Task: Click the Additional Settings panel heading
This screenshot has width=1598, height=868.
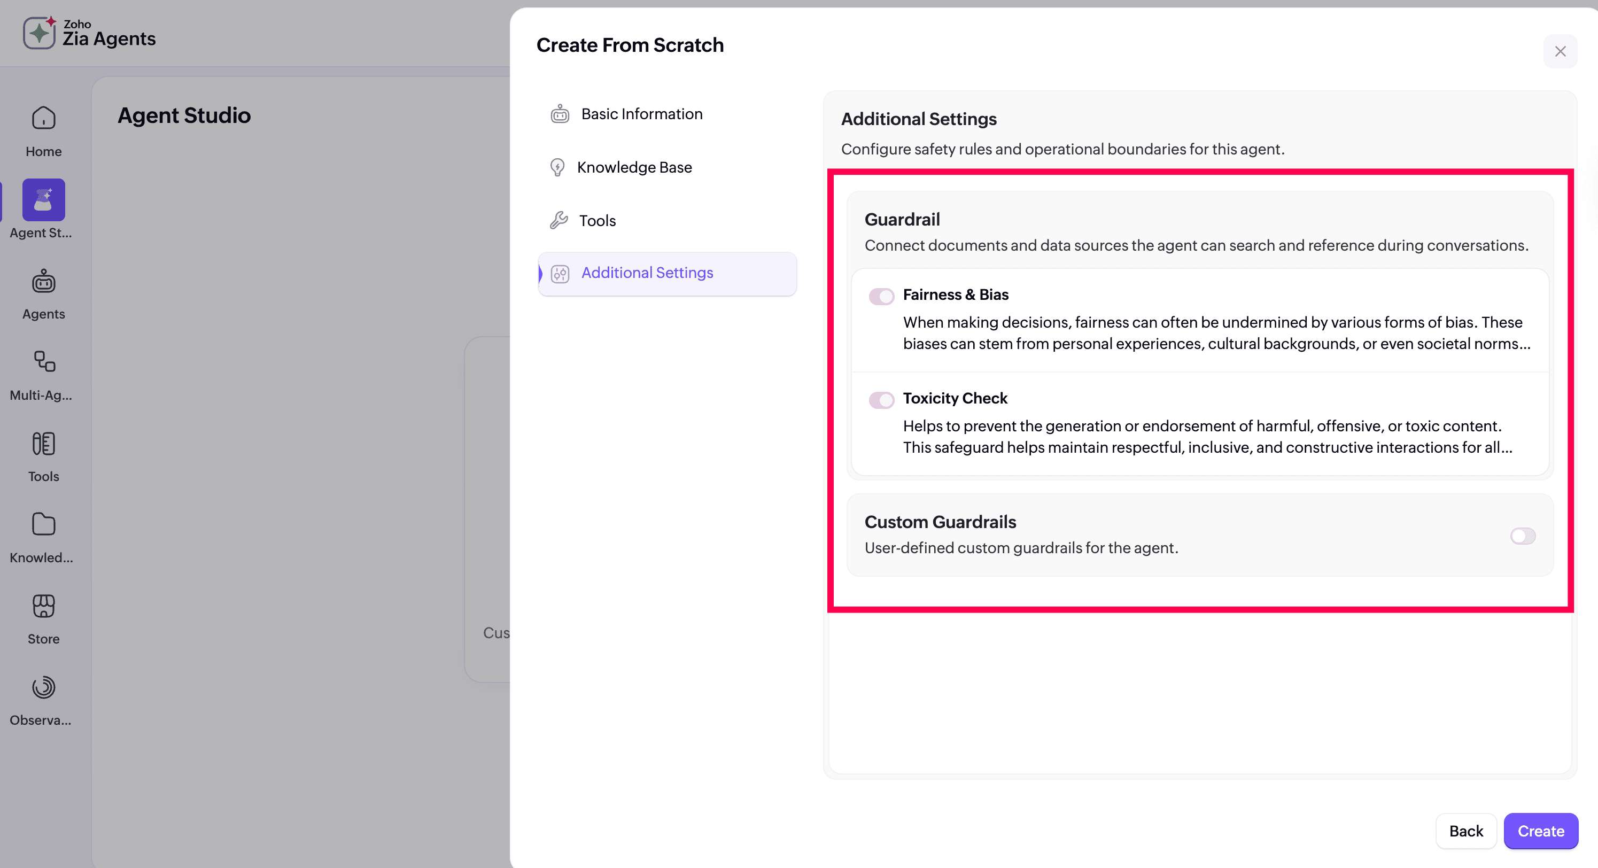Action: coord(919,119)
